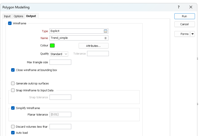
Task: Click the Name field list icon
Action: (106, 38)
